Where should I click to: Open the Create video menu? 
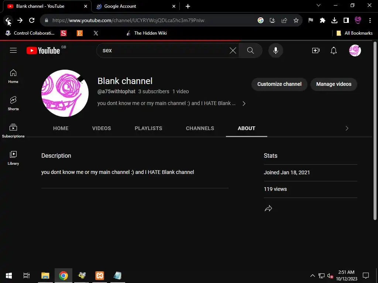[x=316, y=50]
